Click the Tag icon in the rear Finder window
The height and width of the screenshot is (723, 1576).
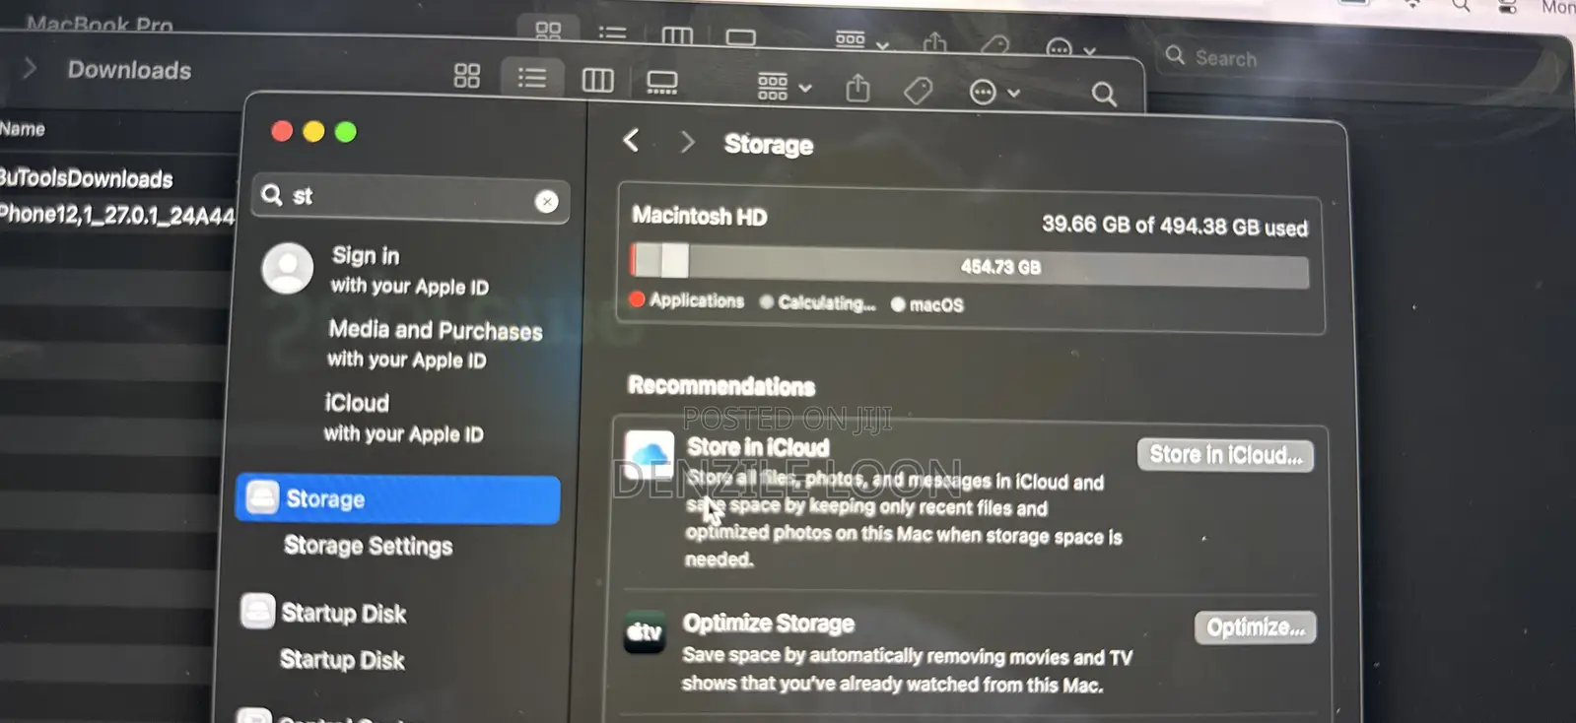tap(995, 45)
